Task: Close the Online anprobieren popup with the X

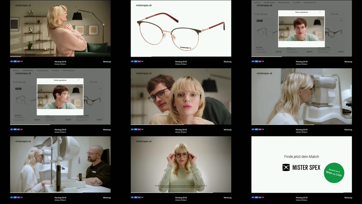Action: (320, 12)
